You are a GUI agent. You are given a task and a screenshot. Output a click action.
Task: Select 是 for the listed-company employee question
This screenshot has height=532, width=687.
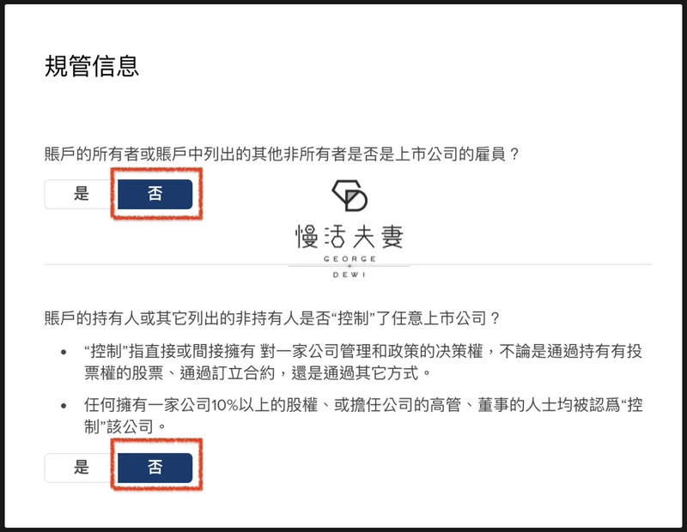(x=81, y=194)
